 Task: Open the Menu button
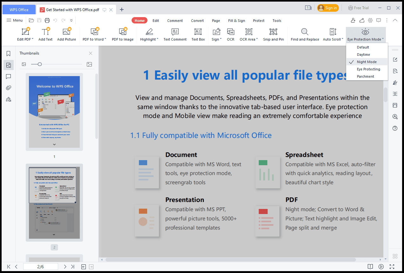point(15,20)
